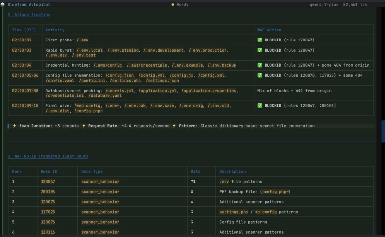Click lightning icon before Request Rate
The image size is (385, 237).
tap(84, 126)
